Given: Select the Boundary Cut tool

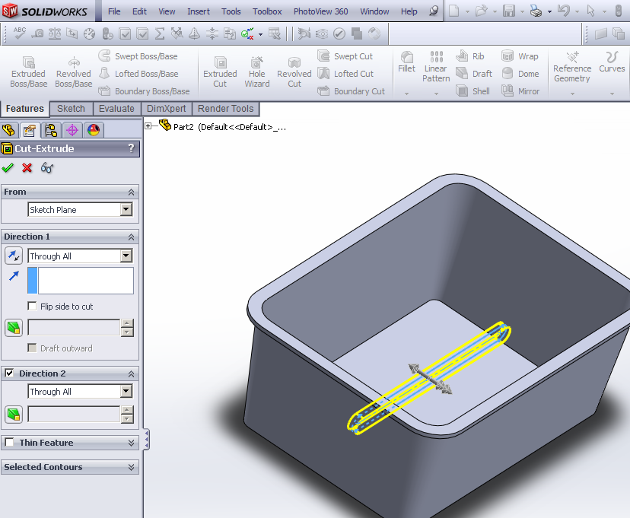Looking at the screenshot, I should click(x=352, y=91).
